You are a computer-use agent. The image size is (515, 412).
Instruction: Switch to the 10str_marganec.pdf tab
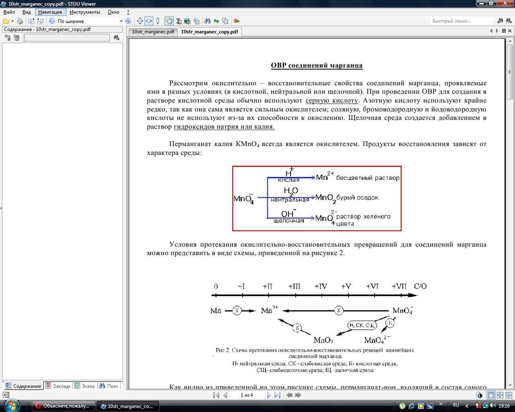click(x=153, y=32)
